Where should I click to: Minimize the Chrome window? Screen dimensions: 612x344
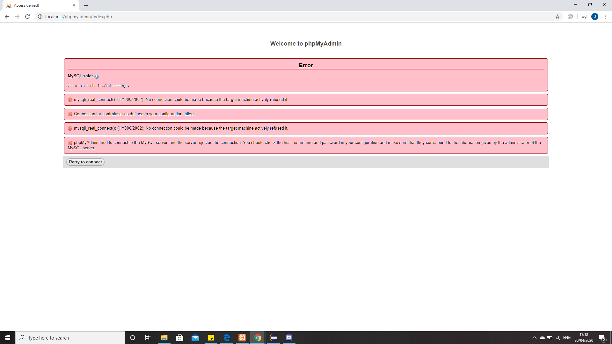pos(575,5)
